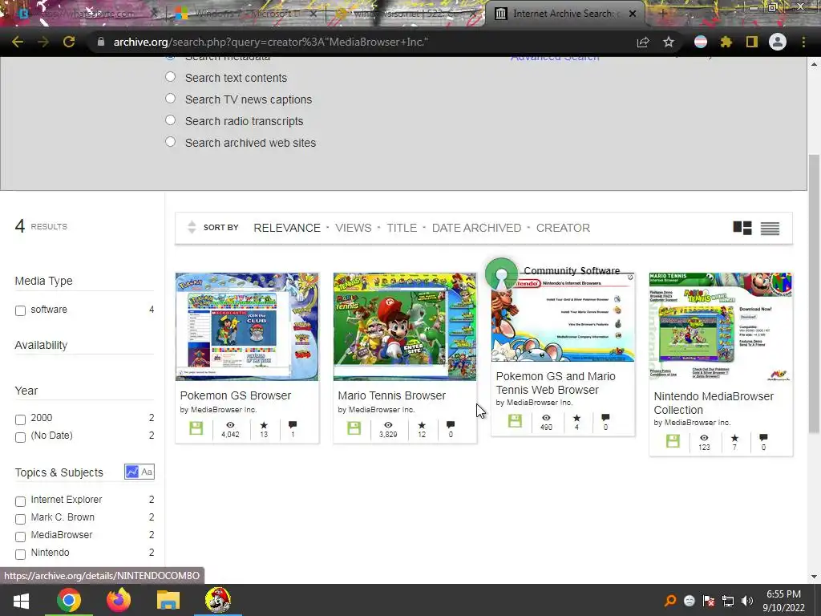Show topics chart view icon
This screenshot has height=616, width=821.
point(132,472)
